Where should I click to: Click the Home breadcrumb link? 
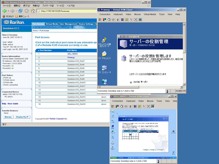tap(35, 31)
